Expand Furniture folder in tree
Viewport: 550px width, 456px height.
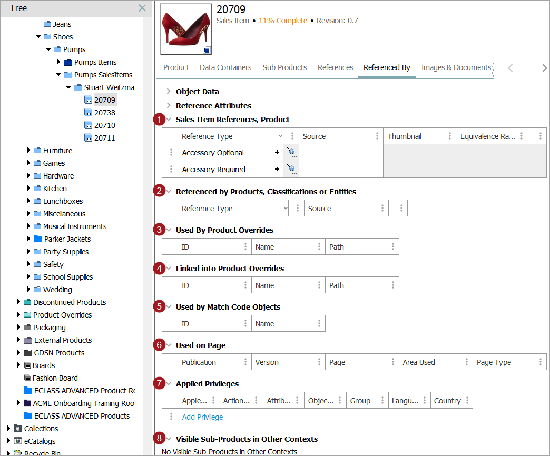coord(29,151)
